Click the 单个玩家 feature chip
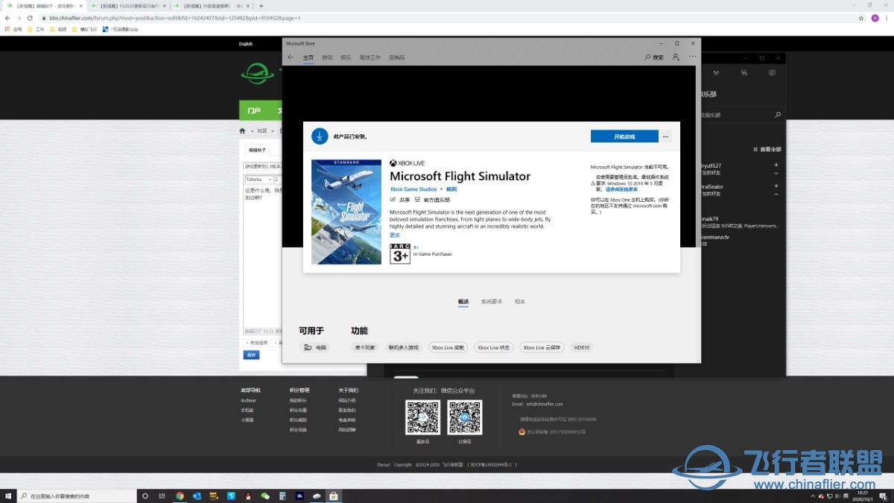This screenshot has height=503, width=894. tap(366, 347)
